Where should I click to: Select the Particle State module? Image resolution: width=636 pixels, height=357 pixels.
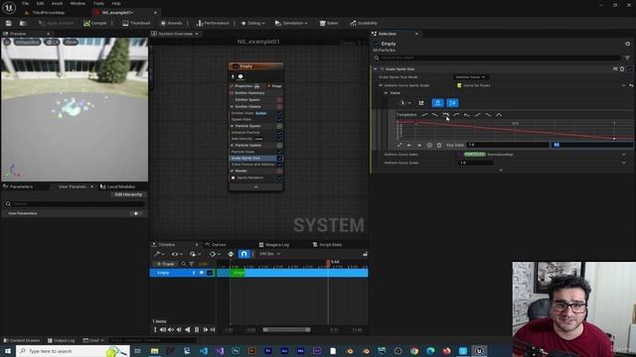click(x=242, y=152)
